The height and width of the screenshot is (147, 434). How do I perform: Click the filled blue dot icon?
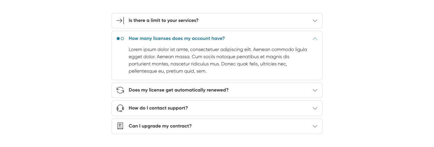(x=118, y=39)
